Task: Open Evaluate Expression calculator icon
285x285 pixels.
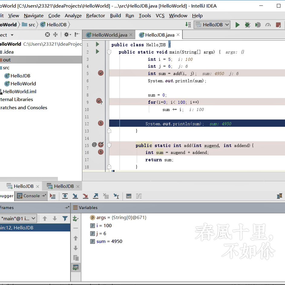Action: [x=129, y=196]
